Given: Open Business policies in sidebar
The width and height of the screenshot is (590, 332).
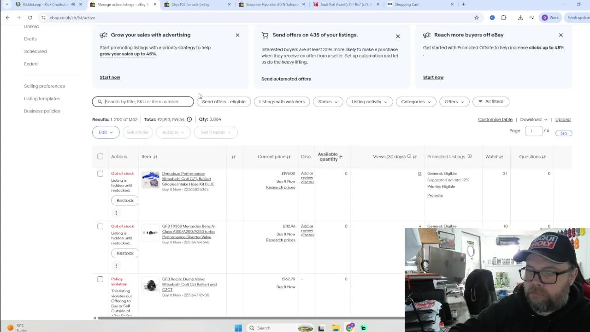Looking at the screenshot, I should [42, 111].
